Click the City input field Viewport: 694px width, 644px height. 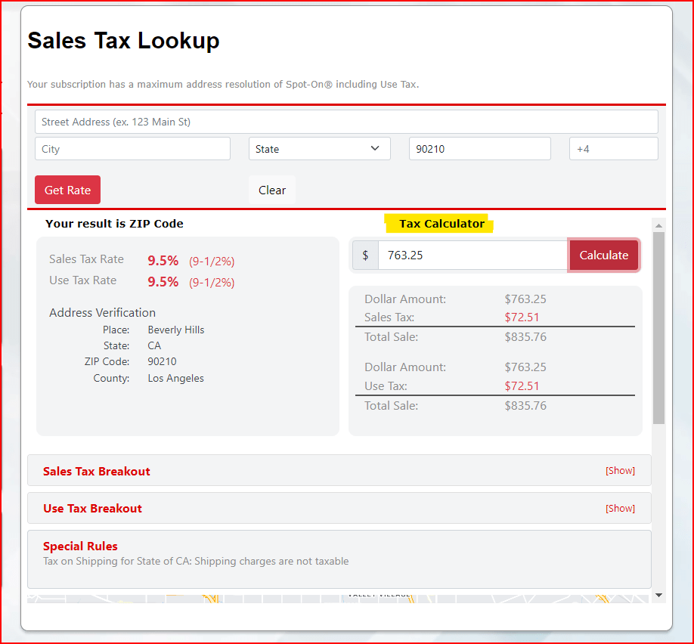click(x=132, y=148)
